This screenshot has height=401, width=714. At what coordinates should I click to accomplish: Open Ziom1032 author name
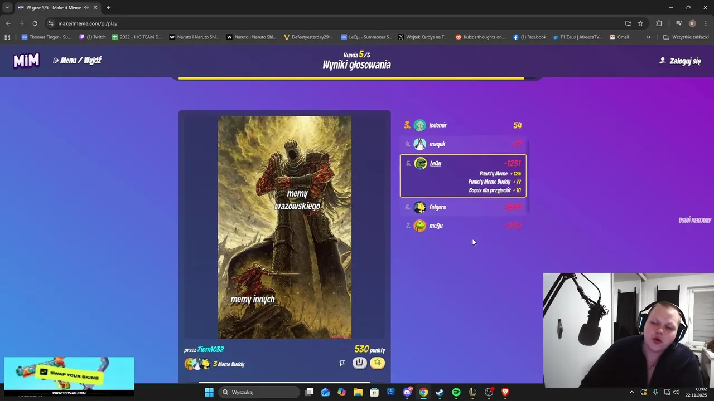pyautogui.click(x=210, y=349)
